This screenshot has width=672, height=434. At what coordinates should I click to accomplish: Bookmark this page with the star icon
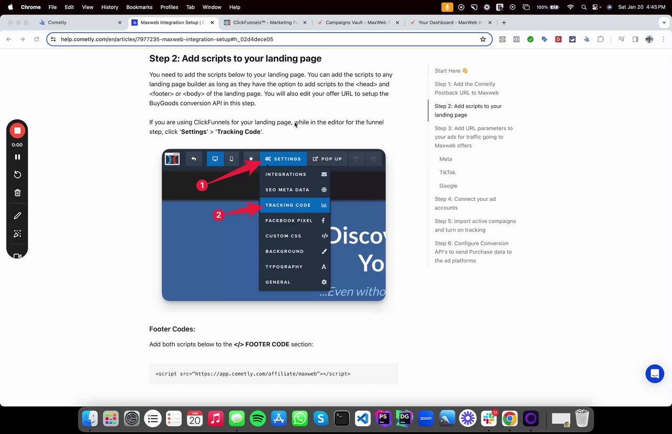pos(483,39)
